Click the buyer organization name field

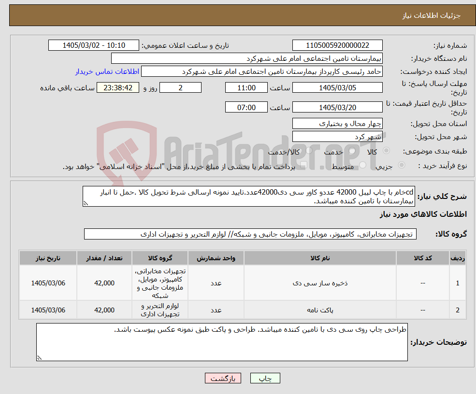pos(247,58)
